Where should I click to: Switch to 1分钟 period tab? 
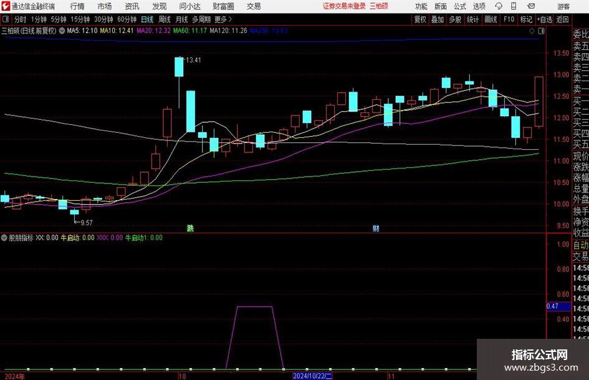point(39,19)
